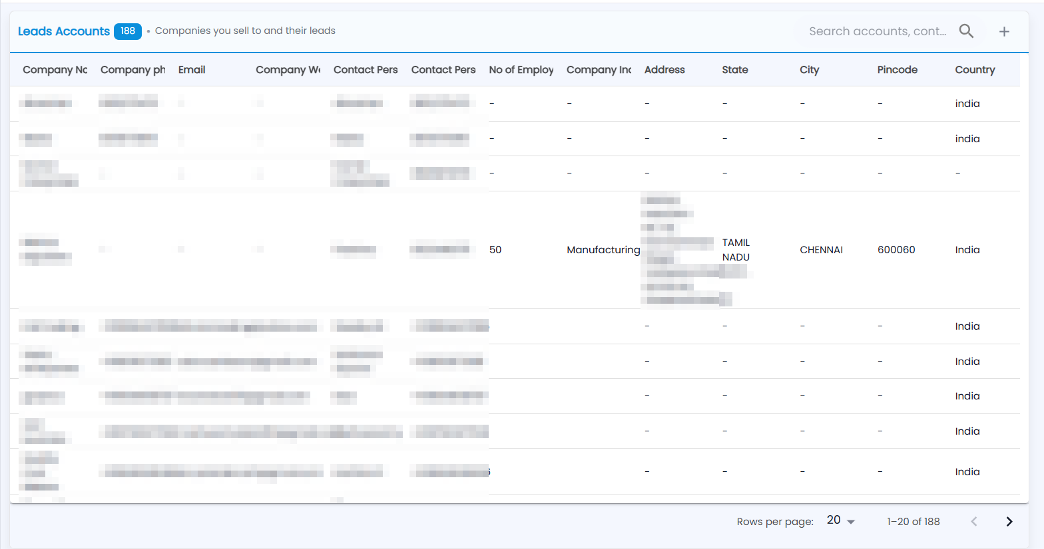Open the rows per page dropdown

(841, 520)
